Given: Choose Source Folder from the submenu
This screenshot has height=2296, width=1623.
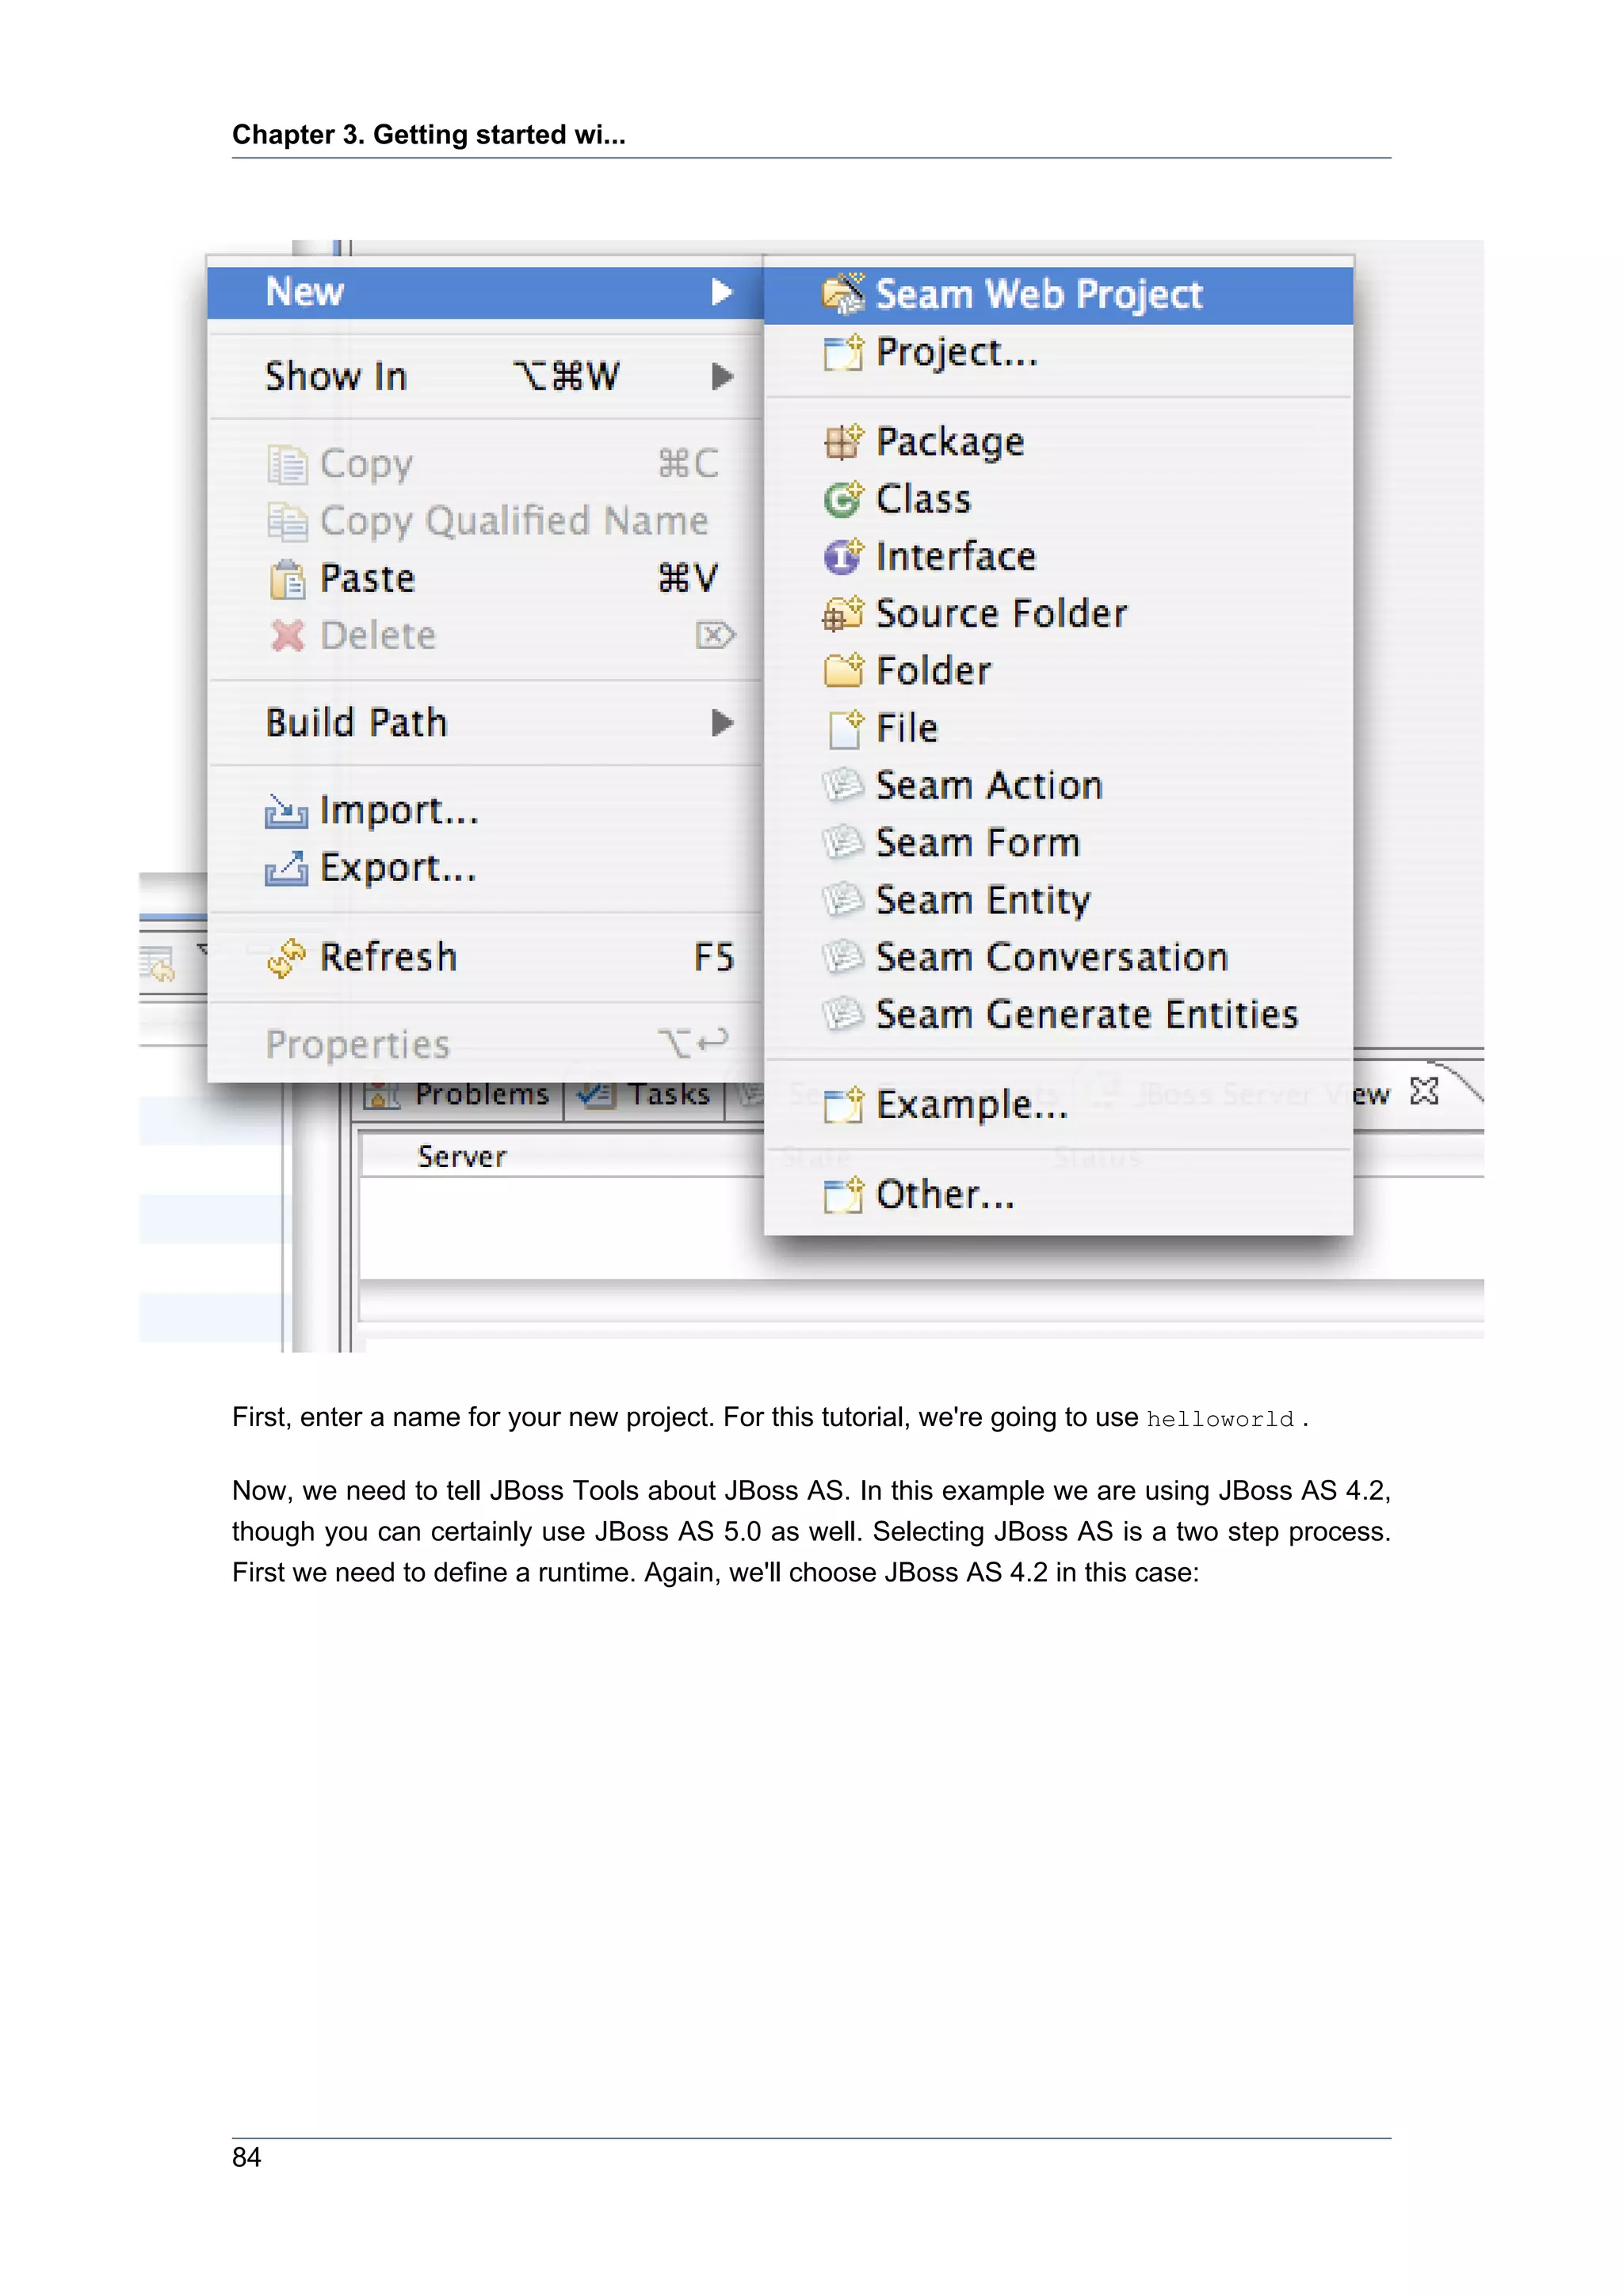Looking at the screenshot, I should [1058, 614].
